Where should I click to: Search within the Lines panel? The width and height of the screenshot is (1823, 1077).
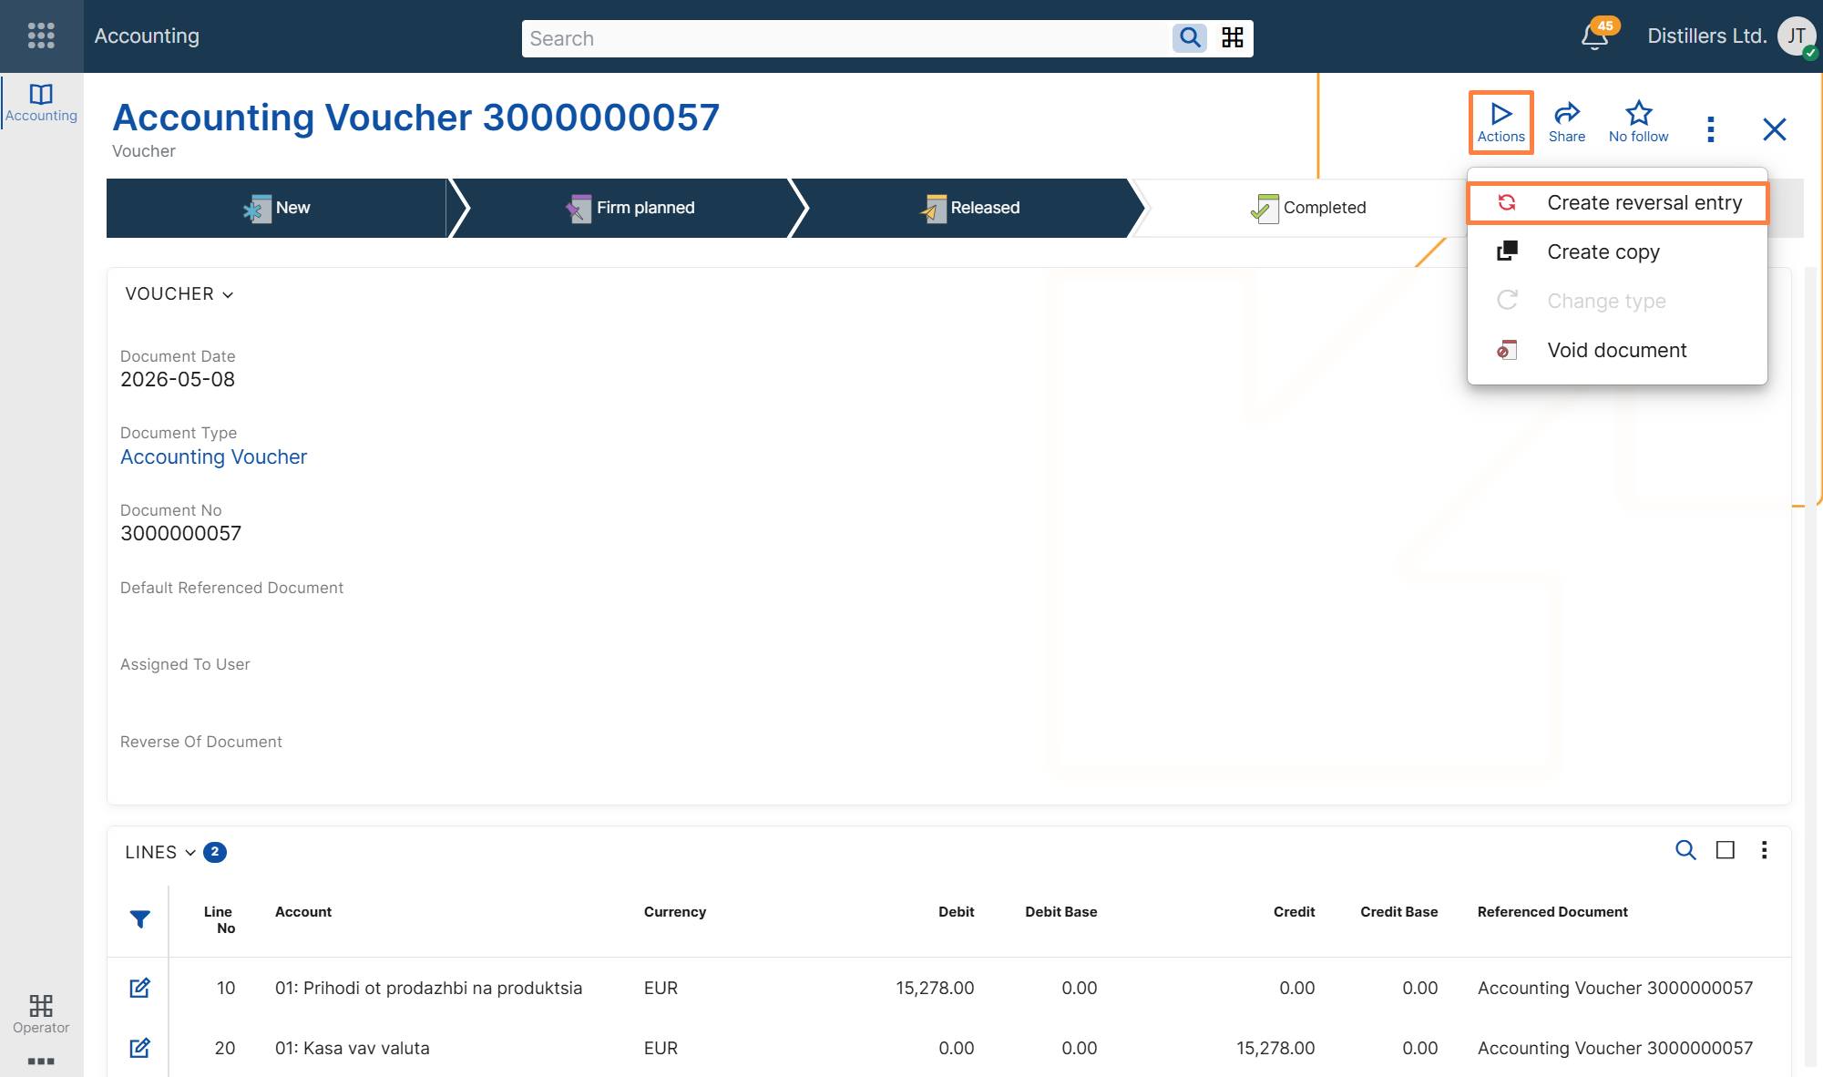point(1685,850)
